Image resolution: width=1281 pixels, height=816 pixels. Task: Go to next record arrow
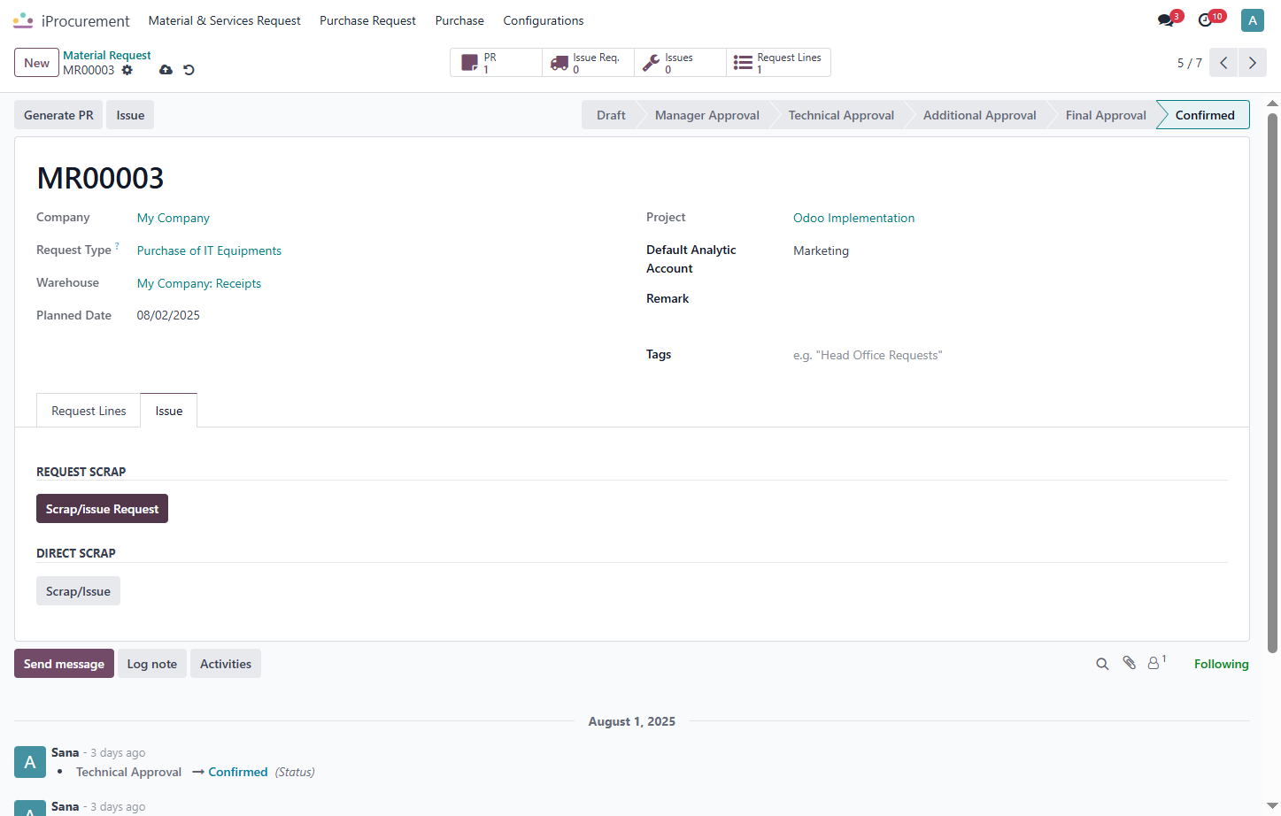click(x=1252, y=63)
